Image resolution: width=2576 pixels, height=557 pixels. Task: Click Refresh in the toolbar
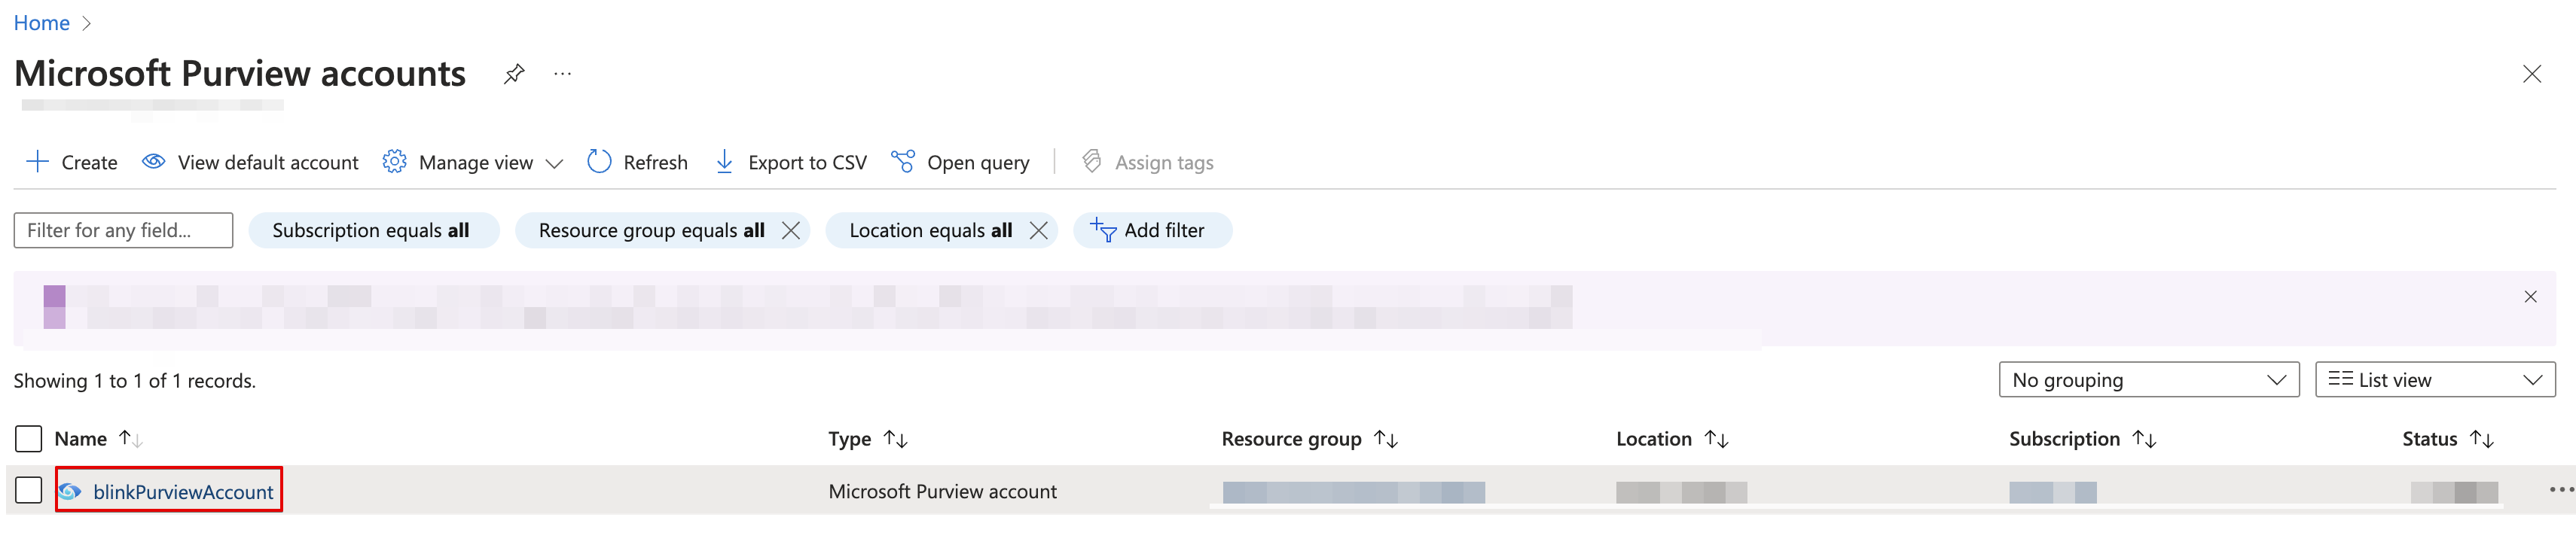637,162
